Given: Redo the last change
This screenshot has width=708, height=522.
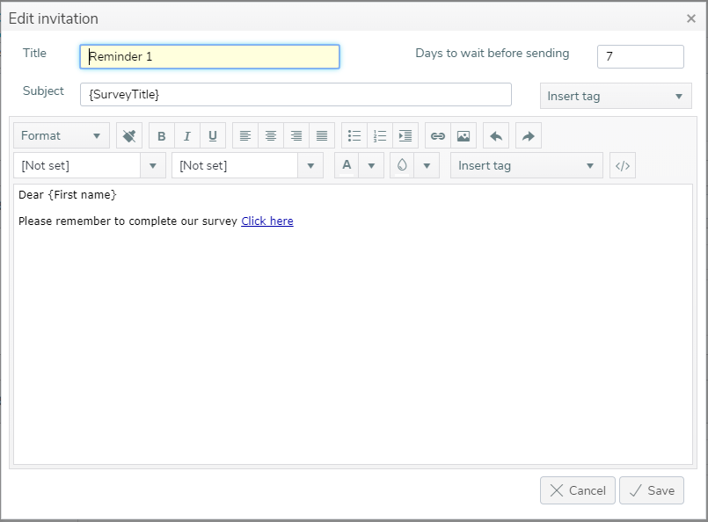Looking at the screenshot, I should [529, 136].
